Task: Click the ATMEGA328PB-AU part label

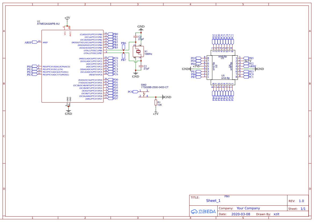Action: click(48, 24)
